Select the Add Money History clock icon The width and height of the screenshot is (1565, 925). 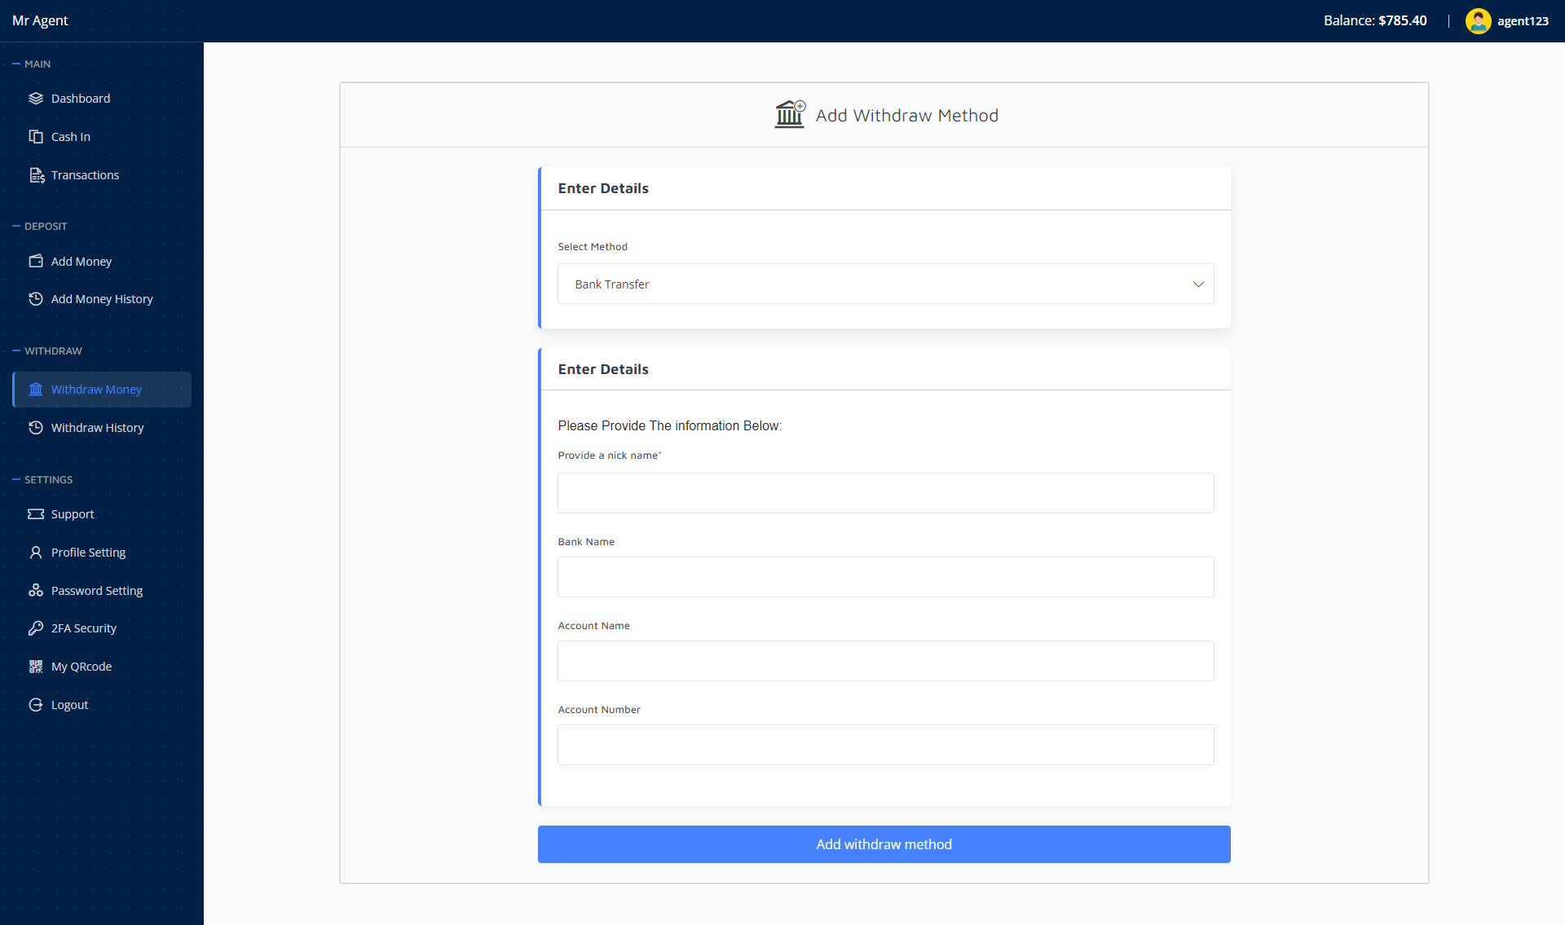pyautogui.click(x=36, y=298)
